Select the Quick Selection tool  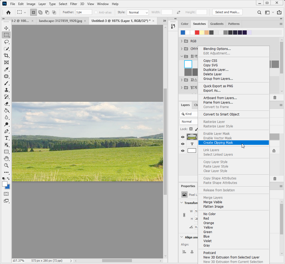[x=6, y=49]
